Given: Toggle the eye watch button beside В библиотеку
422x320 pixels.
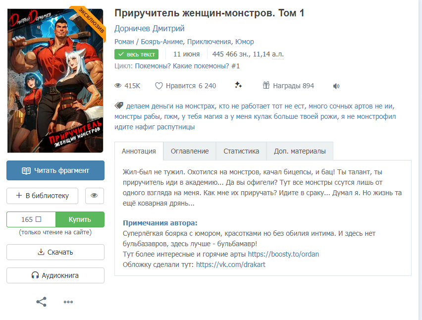Looking at the screenshot, I should point(95,196).
